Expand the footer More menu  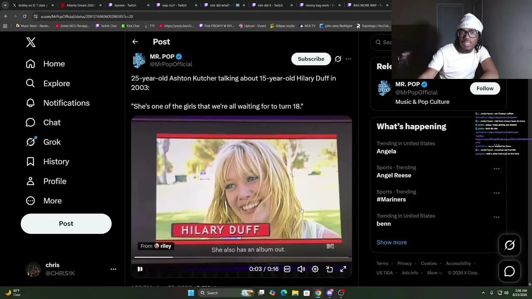tap(434, 273)
